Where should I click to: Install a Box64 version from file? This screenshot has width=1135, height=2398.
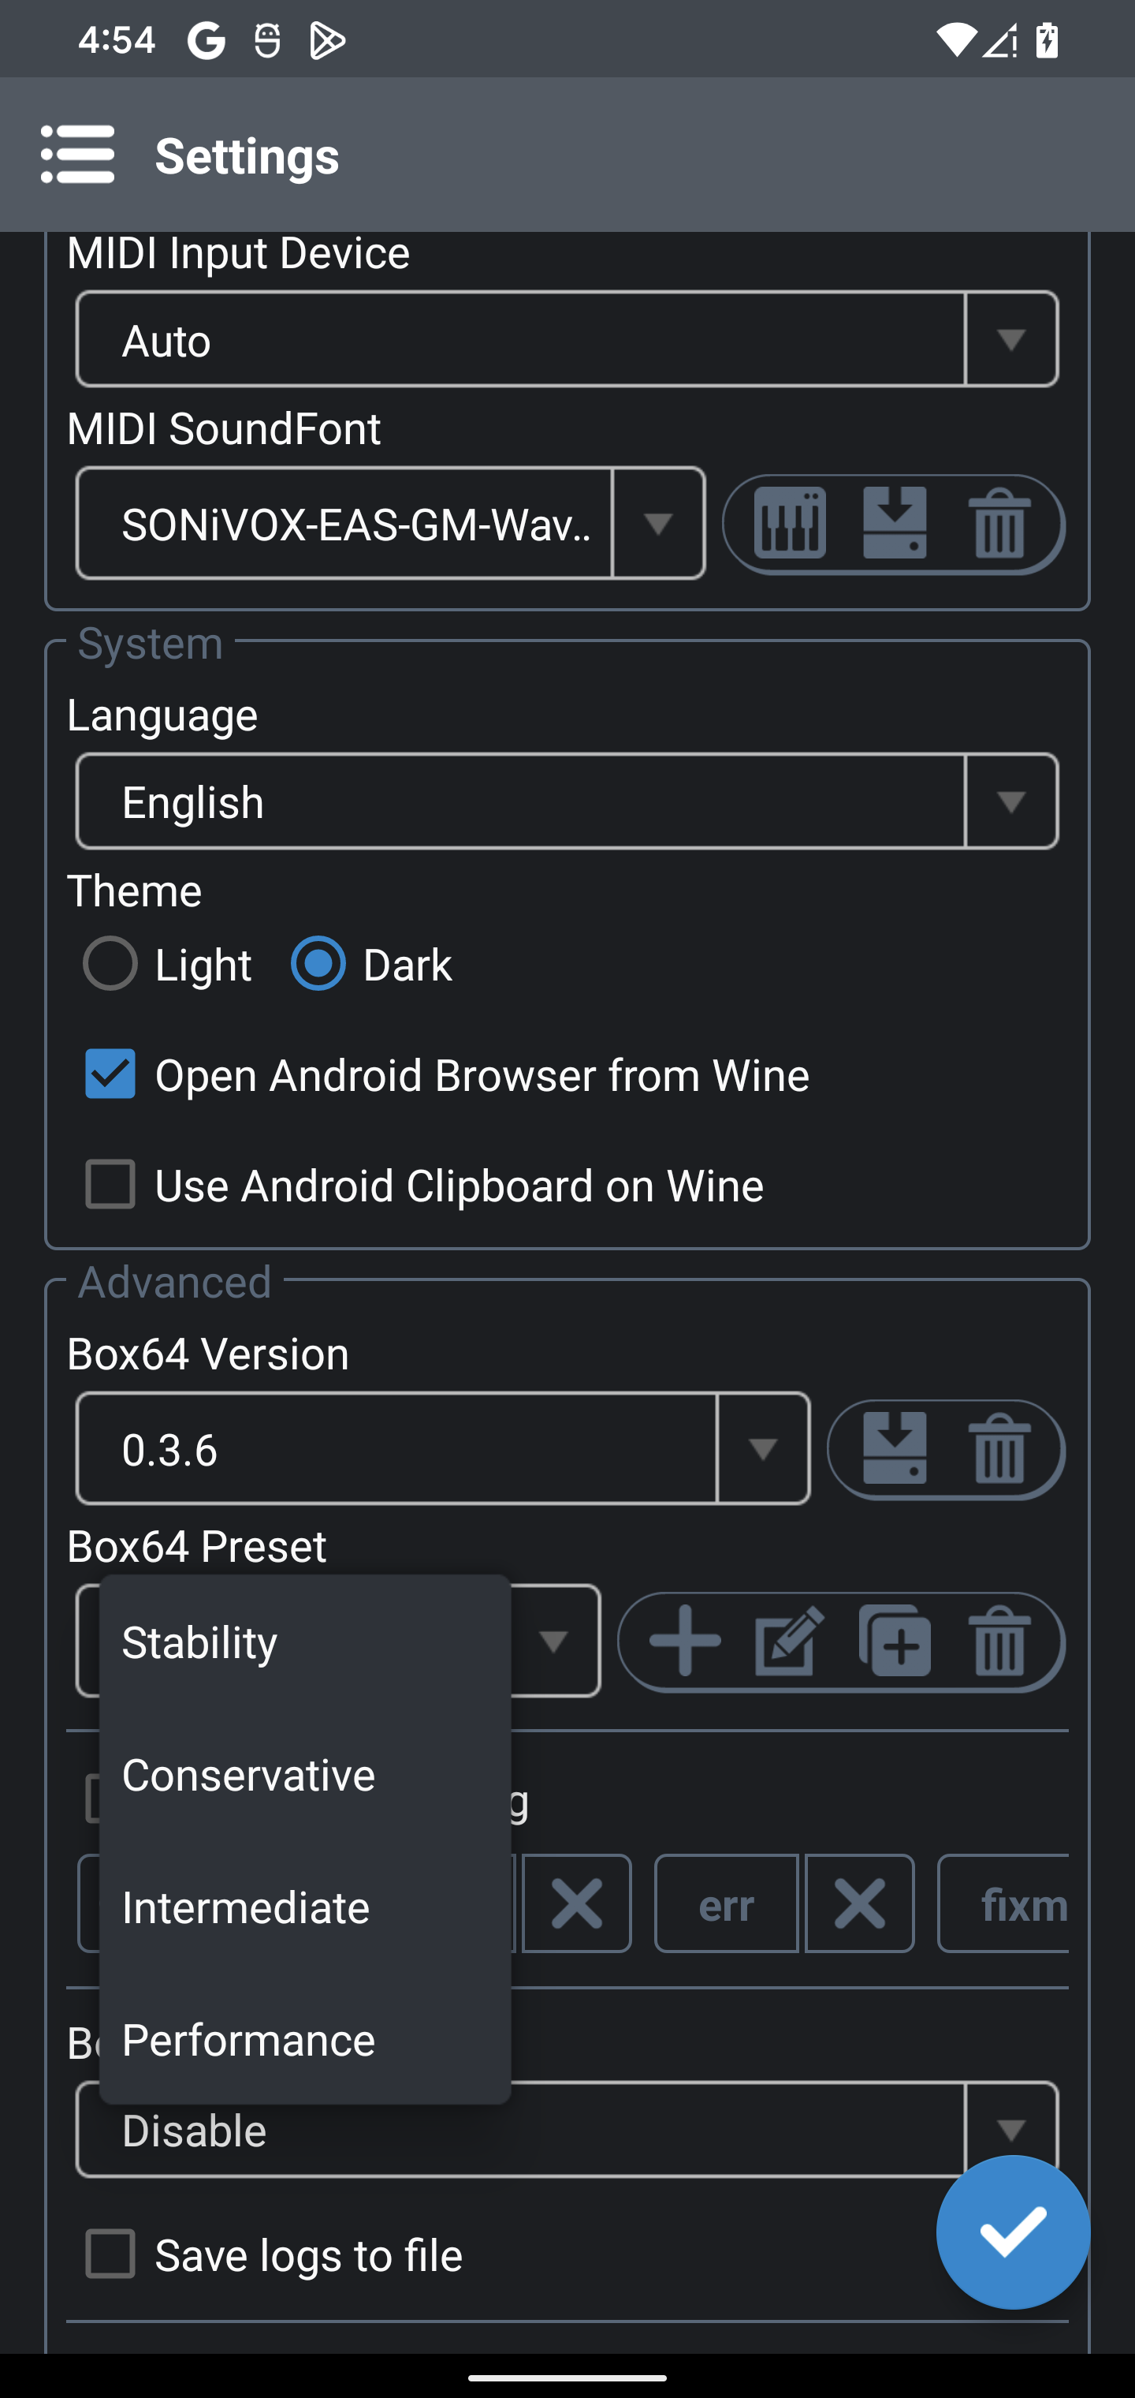coord(894,1449)
